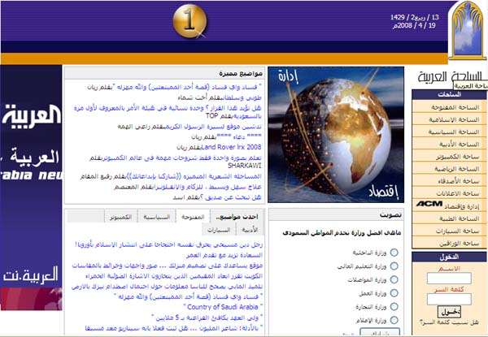
Task: Select radio option وزارة الداخلية
Action: pos(394,253)
